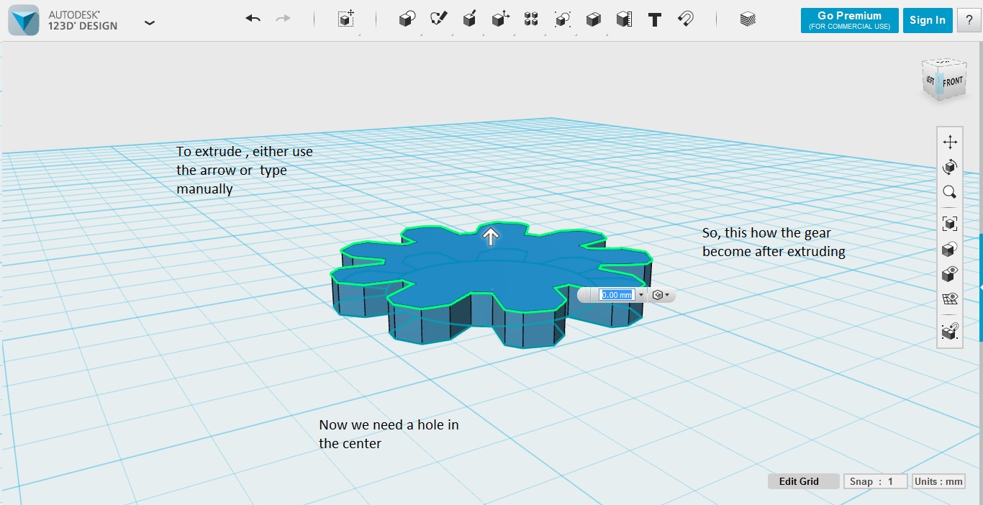Click the Fit to view icon

point(949,223)
